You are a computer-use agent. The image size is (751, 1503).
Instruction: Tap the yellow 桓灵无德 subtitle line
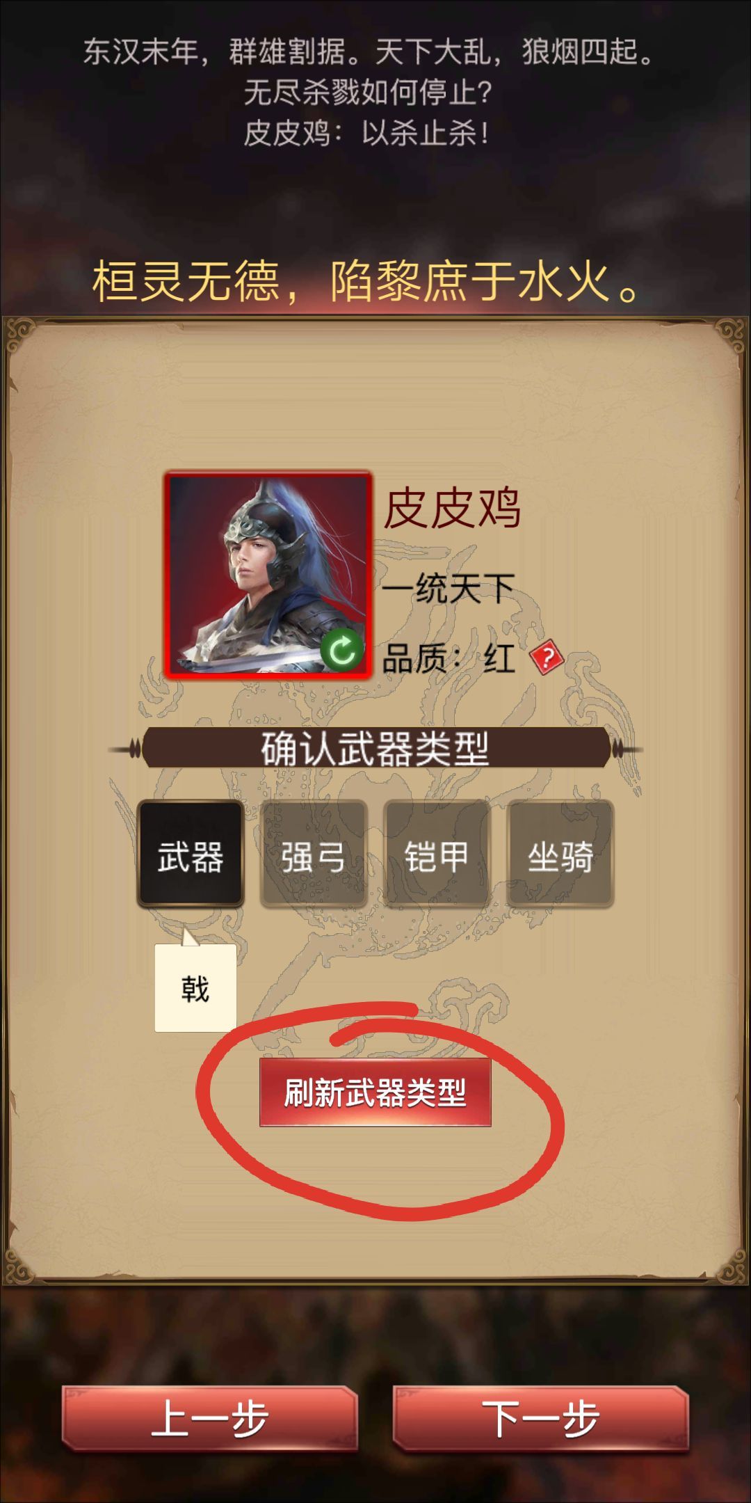pyautogui.click(x=369, y=283)
